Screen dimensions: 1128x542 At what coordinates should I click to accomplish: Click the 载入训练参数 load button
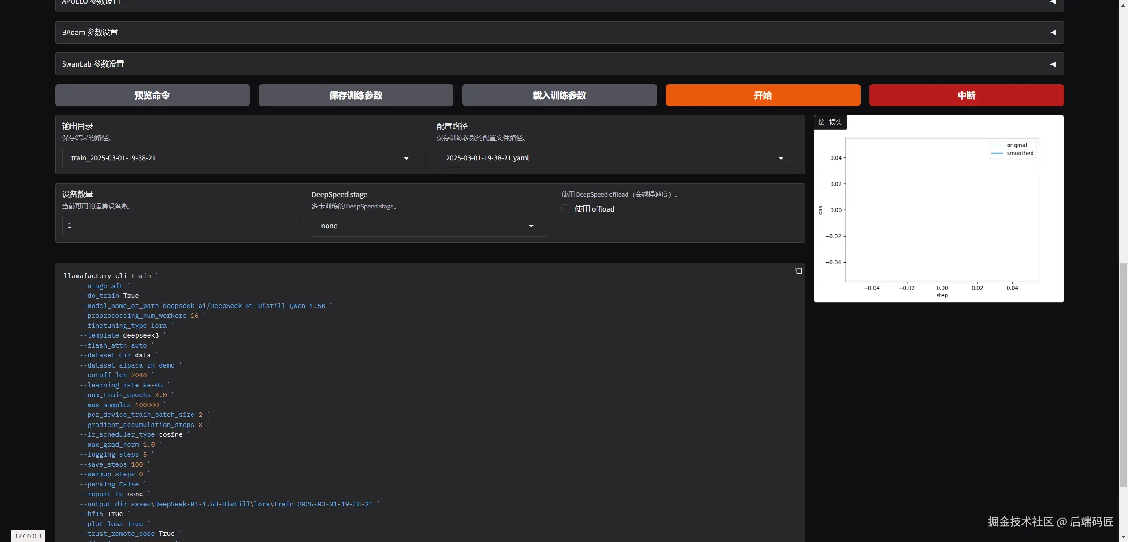coord(559,95)
